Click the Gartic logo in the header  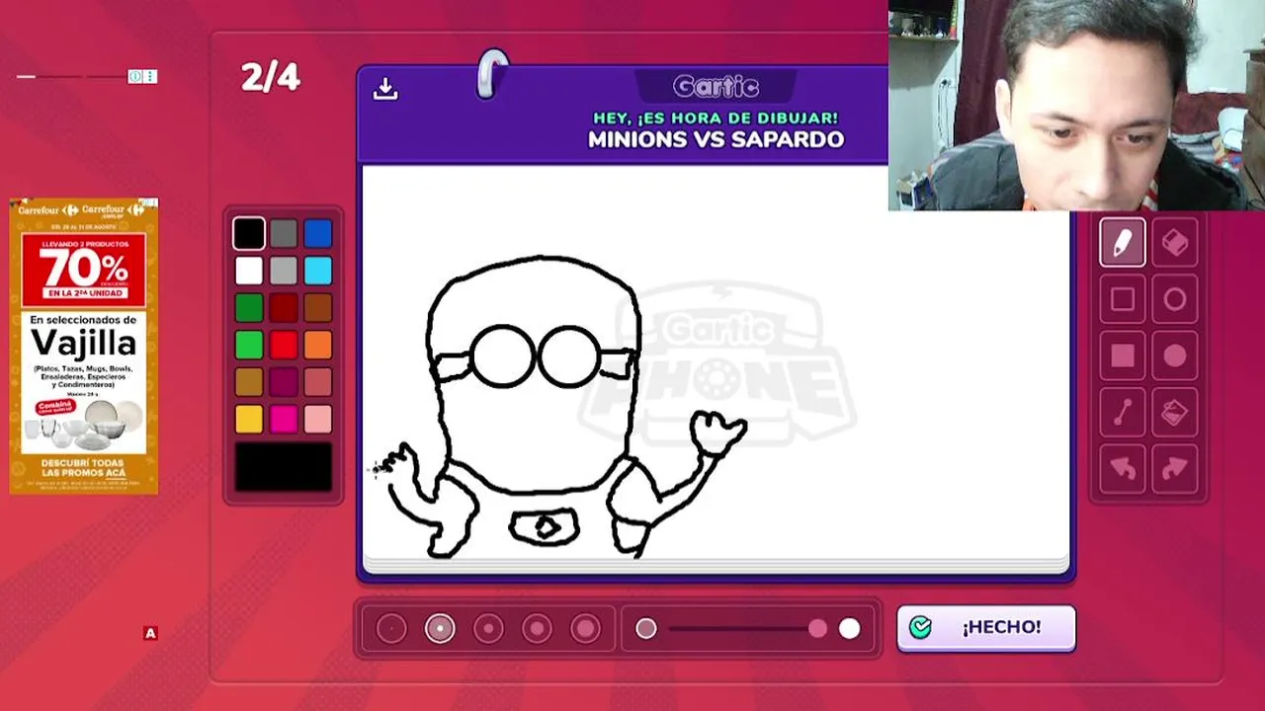coord(716,87)
